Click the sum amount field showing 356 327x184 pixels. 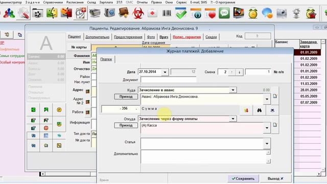pyautogui.click(x=121, y=109)
